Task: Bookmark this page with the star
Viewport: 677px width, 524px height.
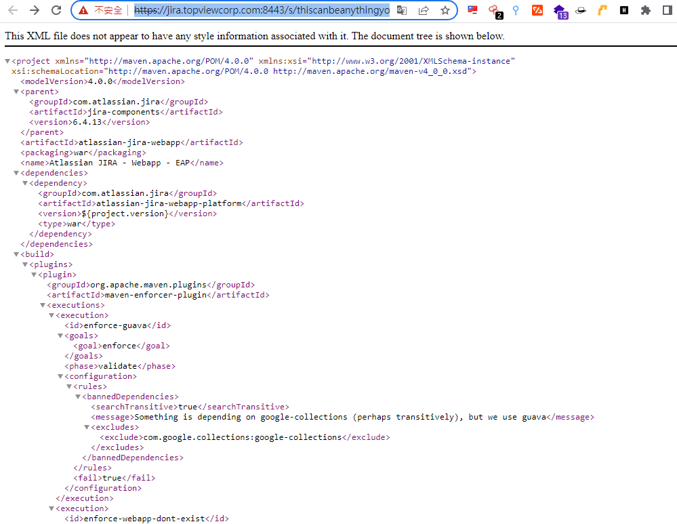Action: coord(445,10)
